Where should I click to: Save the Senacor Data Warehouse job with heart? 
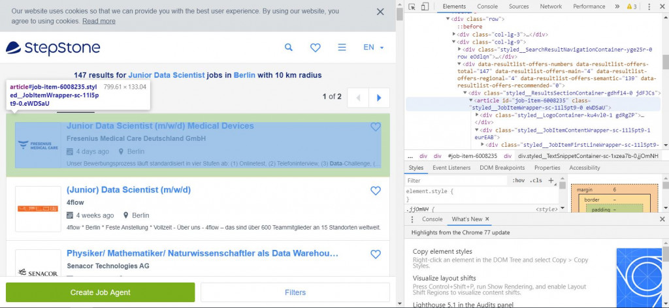[x=376, y=254]
